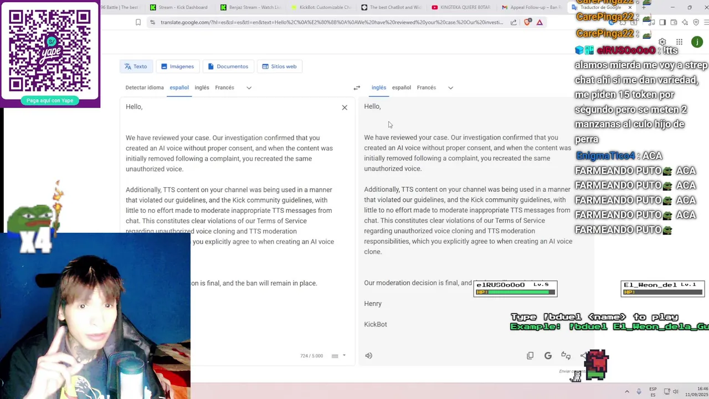Open the Google apps grid

(679, 42)
